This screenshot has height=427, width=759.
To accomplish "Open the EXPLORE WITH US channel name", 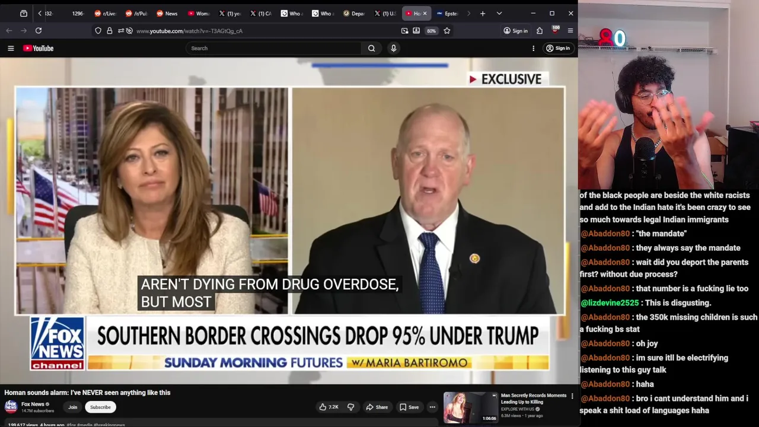I will point(518,409).
